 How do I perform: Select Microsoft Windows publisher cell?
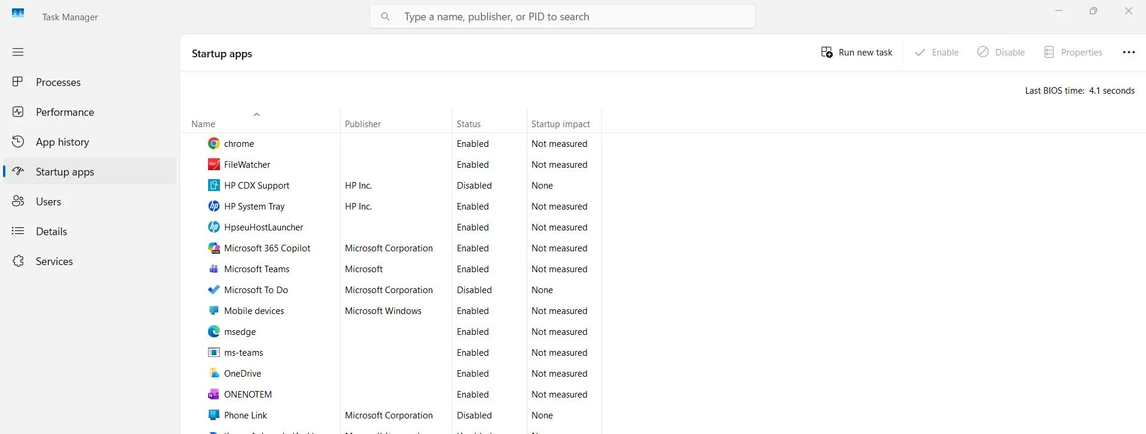(383, 311)
